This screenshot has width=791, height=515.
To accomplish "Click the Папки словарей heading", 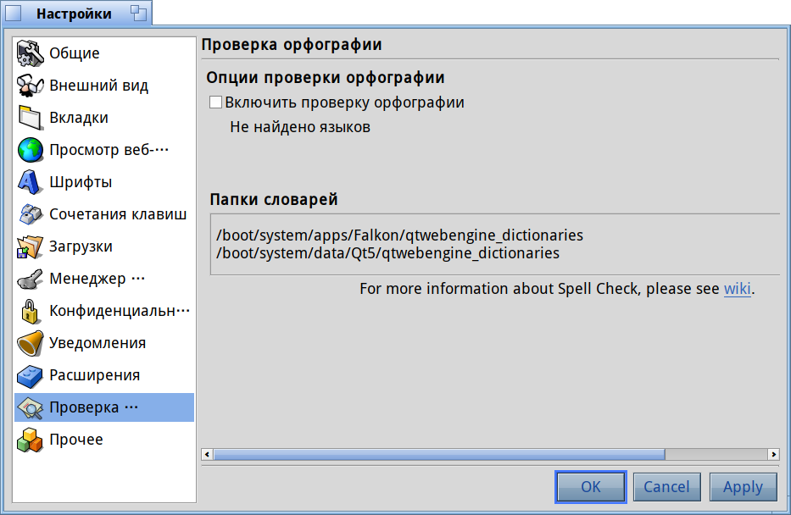I will click(x=274, y=200).
